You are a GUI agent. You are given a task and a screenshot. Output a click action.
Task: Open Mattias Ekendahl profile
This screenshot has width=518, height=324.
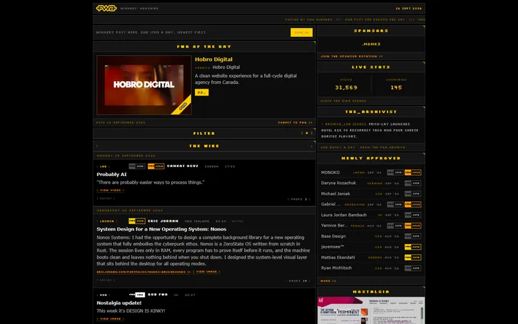(338, 258)
